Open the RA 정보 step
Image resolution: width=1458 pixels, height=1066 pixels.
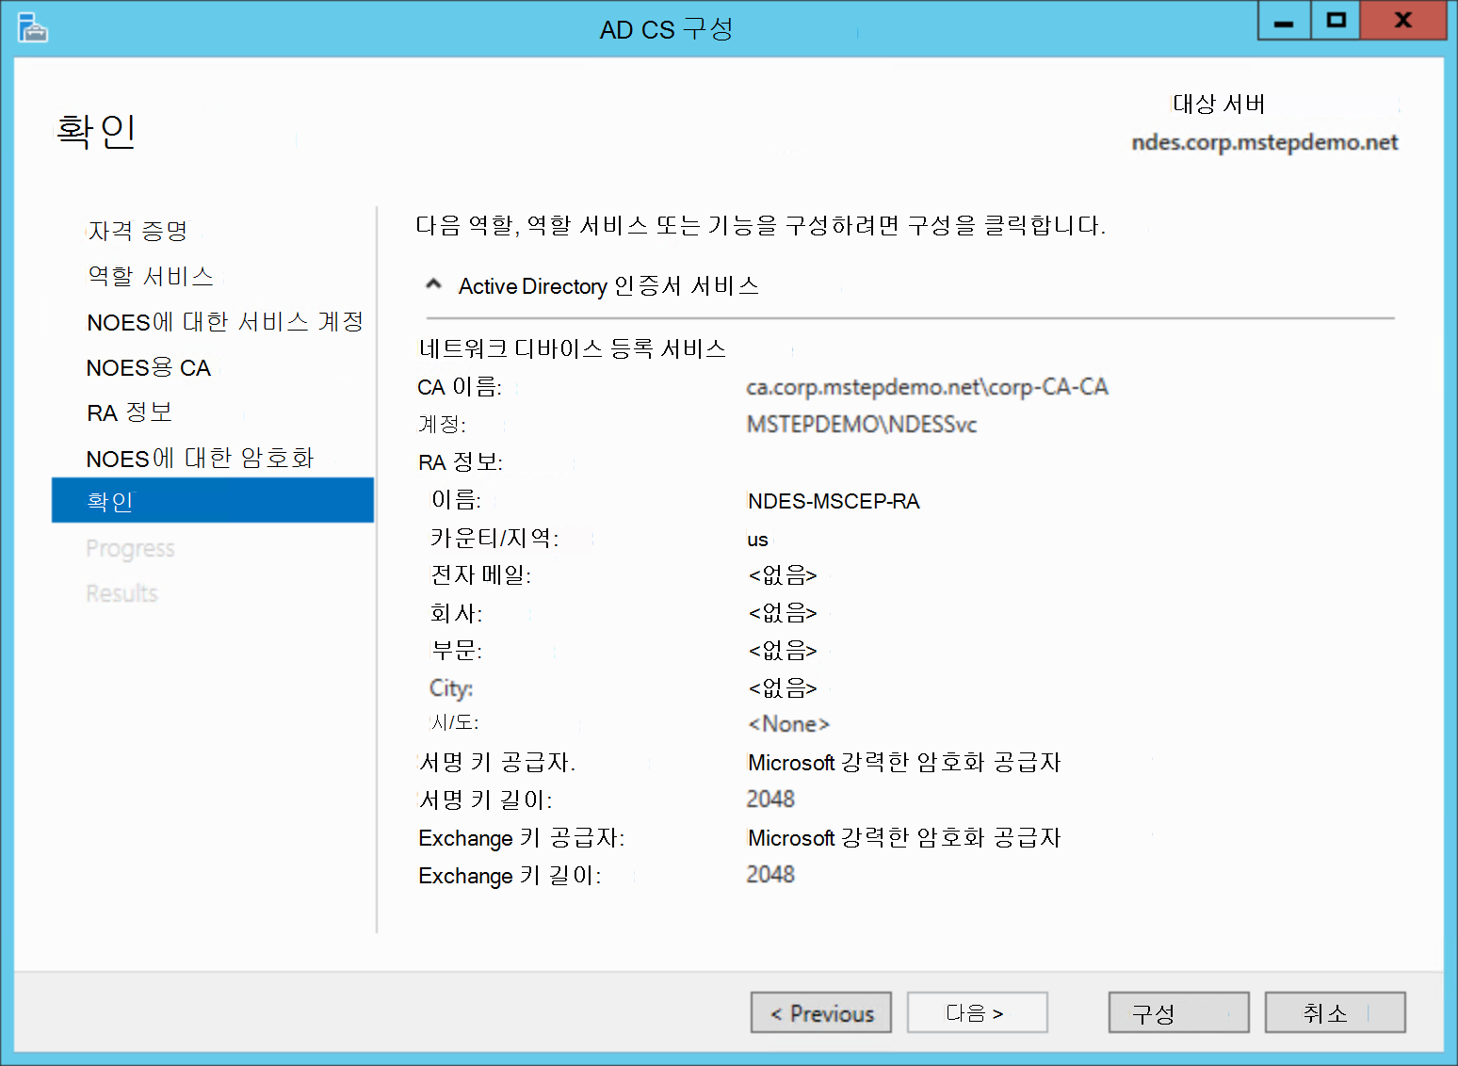130,412
